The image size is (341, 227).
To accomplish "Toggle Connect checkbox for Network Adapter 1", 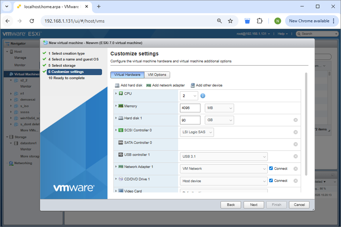I will 271,168.
